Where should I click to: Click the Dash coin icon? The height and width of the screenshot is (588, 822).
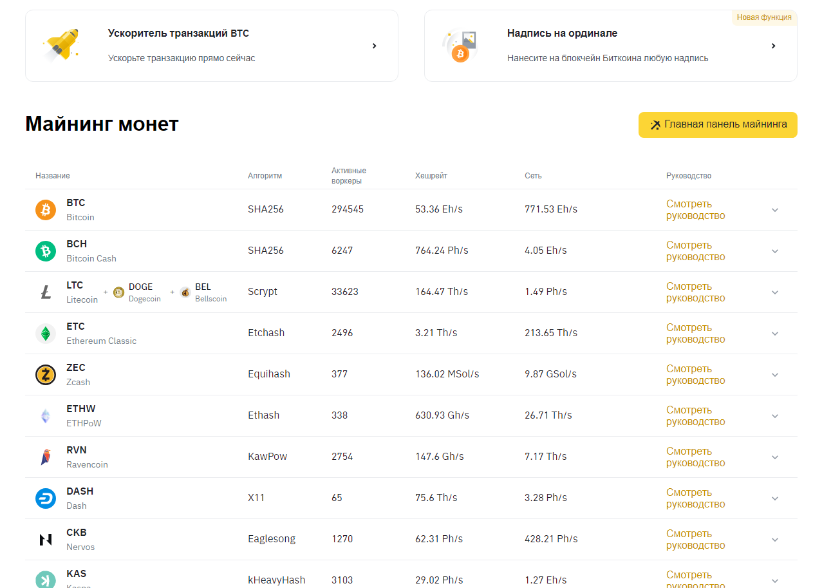click(46, 498)
